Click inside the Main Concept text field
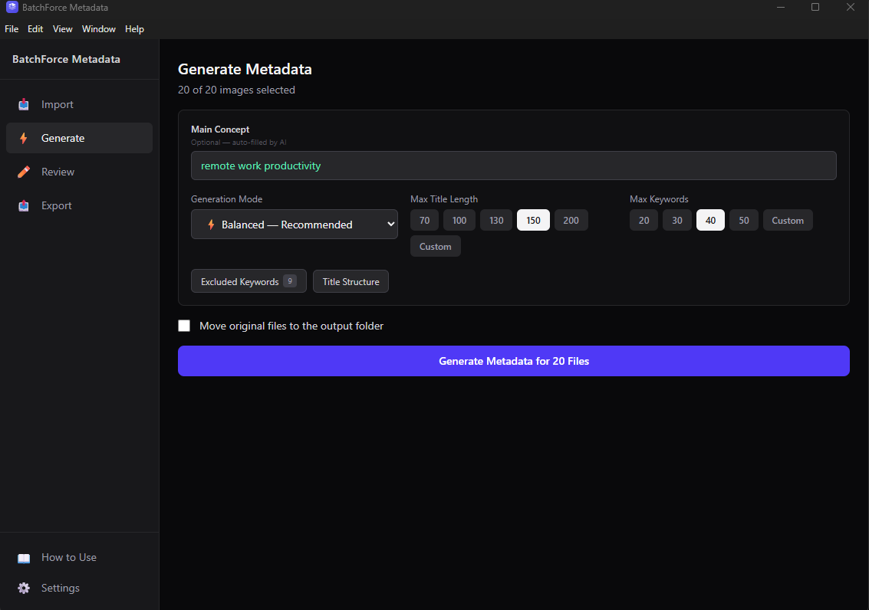 pos(513,166)
